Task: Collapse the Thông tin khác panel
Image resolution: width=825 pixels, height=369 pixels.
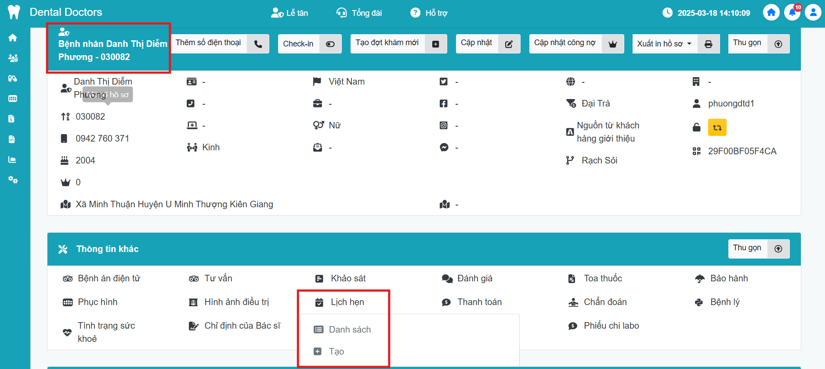Action: (x=758, y=249)
